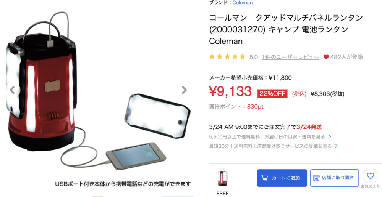Click the heart favorite icon

370,176
